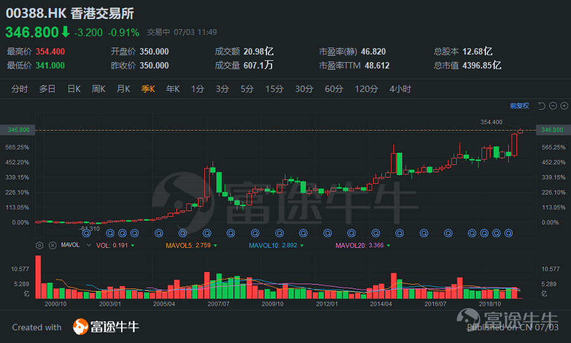Open the MAVOL20: 3.366 dropdown arrow
The width and height of the screenshot is (571, 343).
[388, 245]
